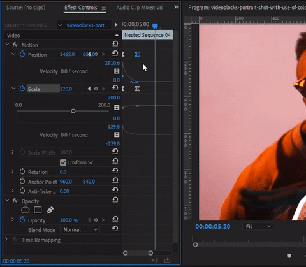
Task: Go to next Opacity keyframe
Action: point(103,220)
